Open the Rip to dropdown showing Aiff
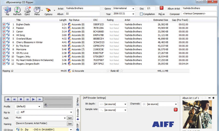 pos(44,112)
